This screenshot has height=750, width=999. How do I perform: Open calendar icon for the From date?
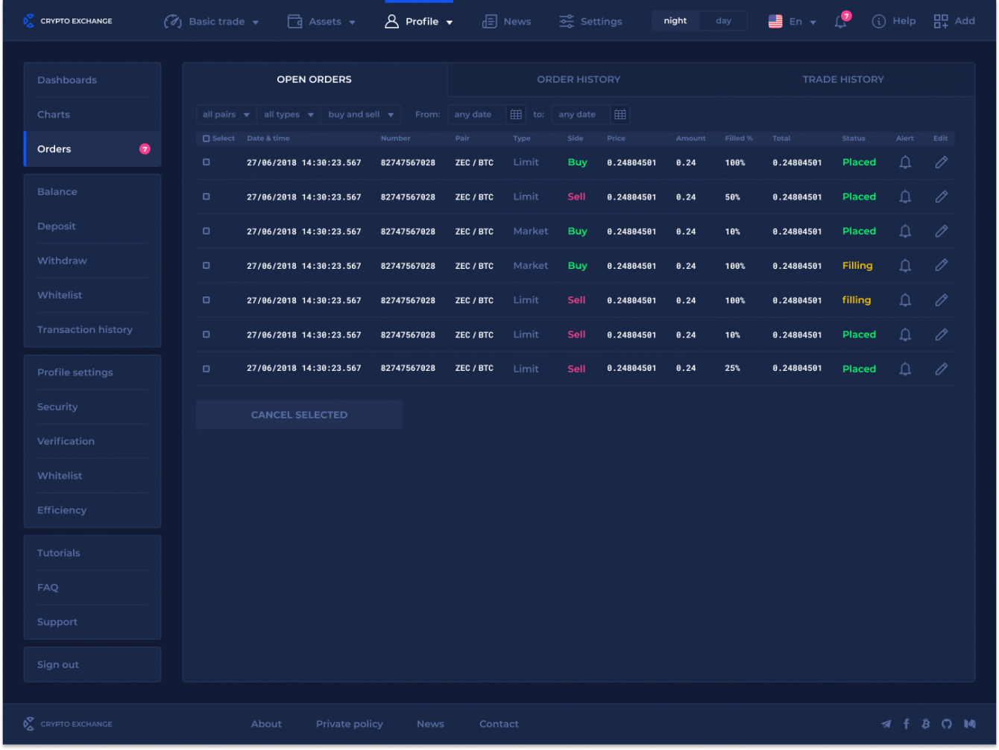coord(516,115)
